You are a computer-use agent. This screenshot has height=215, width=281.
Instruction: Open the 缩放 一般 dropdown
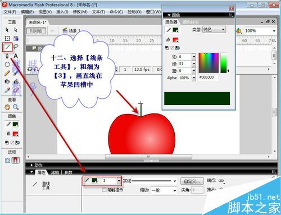click(164, 190)
